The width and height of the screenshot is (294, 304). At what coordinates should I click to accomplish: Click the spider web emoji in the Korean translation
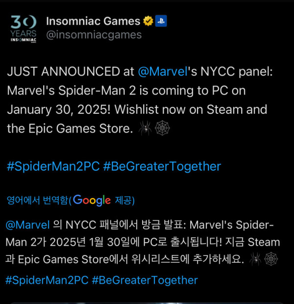pyautogui.click(x=271, y=259)
